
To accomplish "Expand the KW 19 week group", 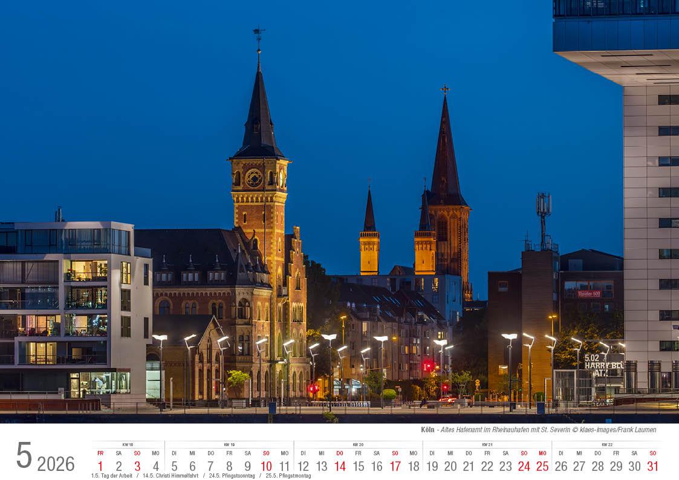I will pyautogui.click(x=228, y=443).
